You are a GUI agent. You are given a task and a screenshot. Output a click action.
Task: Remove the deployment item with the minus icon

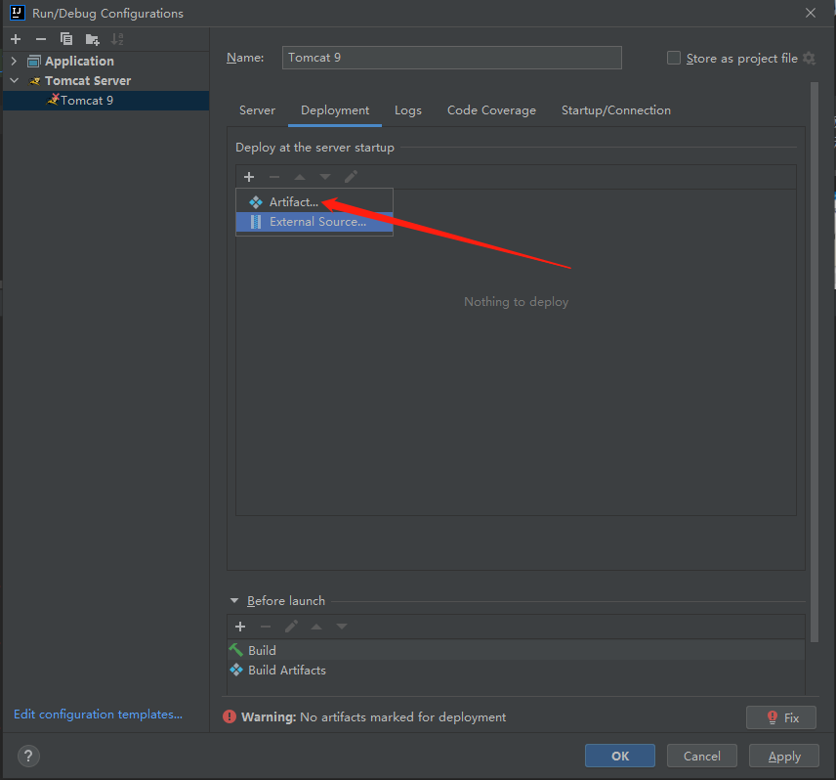[274, 177]
